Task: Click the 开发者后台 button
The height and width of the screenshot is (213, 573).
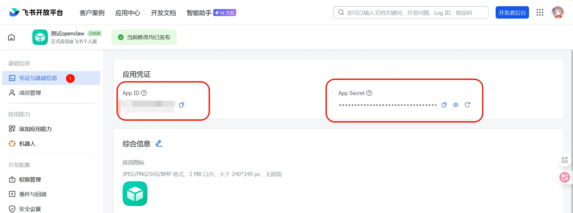Action: pos(512,12)
